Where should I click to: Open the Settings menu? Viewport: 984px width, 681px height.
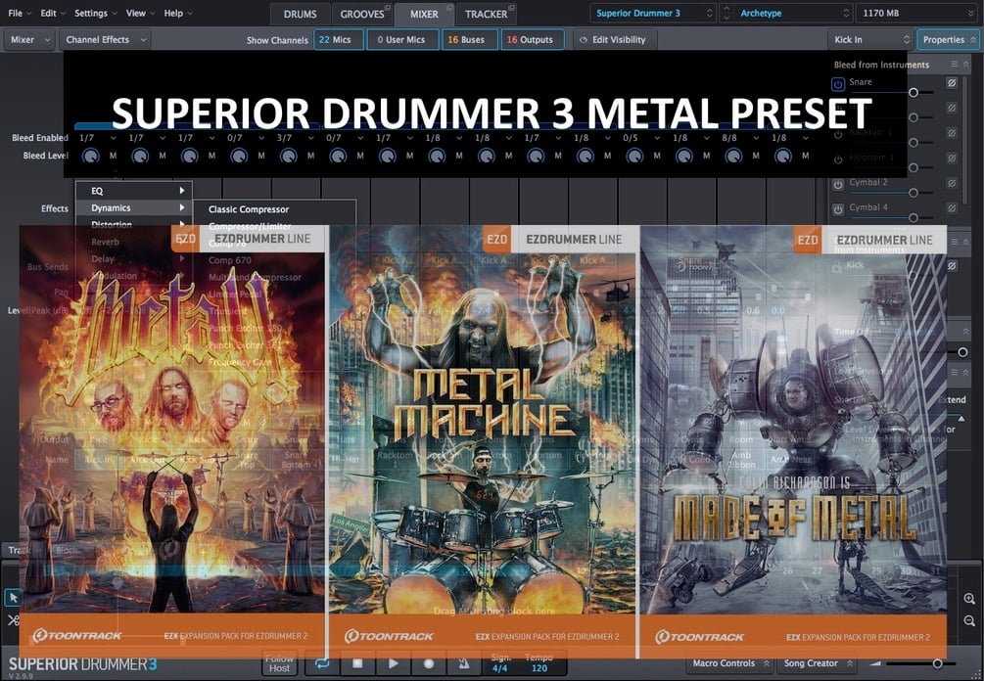click(x=95, y=13)
